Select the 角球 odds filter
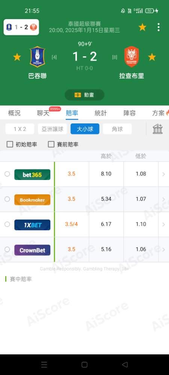Viewport: 169px width, 375px height. point(117,129)
